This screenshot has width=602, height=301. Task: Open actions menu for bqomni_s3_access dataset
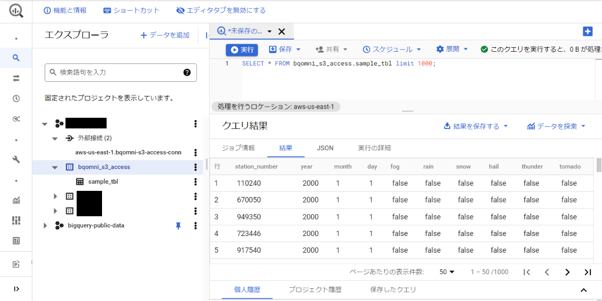[x=195, y=167]
